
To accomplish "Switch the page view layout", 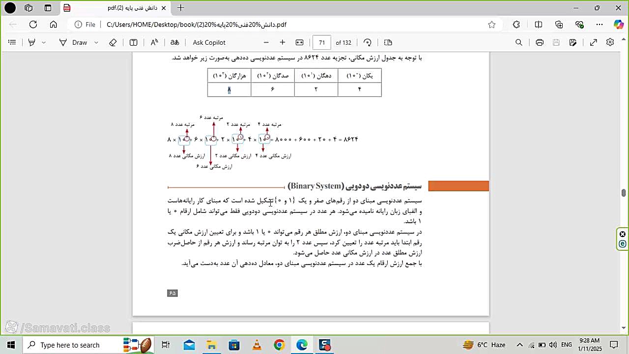I will tap(388, 42).
